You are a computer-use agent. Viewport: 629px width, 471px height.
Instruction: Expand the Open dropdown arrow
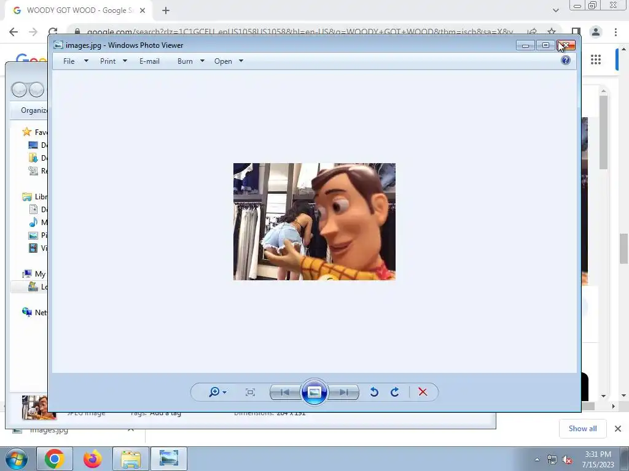tap(241, 61)
